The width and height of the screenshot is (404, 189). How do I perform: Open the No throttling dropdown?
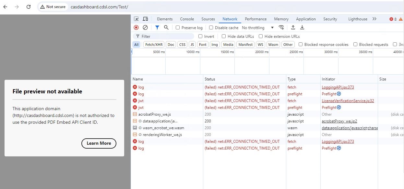tap(257, 27)
